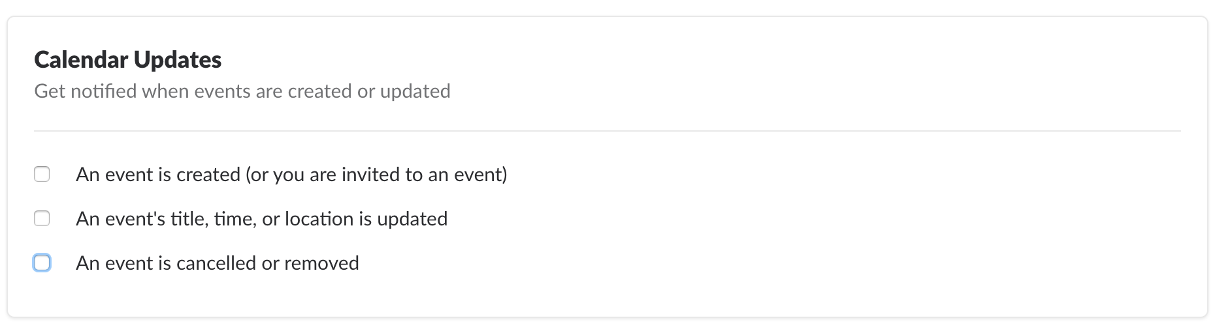Click the 'An event is cancelled or removed' label
Viewport: 1215px width, 331px height.
tap(217, 263)
